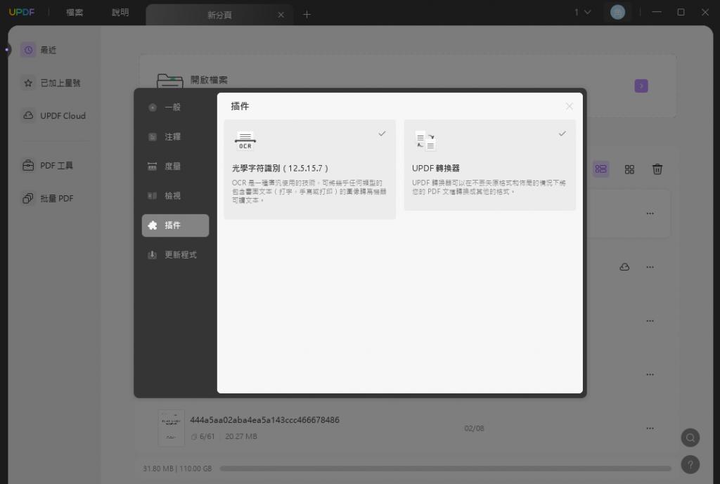Click the OCR plugin icon
Screen dimensions: 720x484
(x=245, y=141)
